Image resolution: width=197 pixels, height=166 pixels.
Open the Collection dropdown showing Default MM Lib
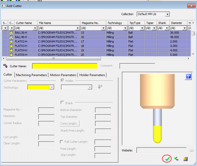pos(167,14)
